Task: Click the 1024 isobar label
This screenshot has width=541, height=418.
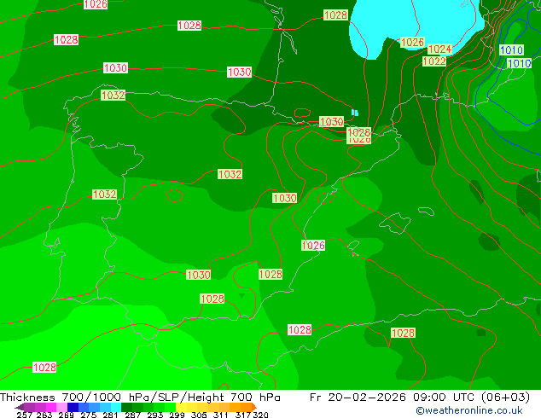Action: tap(439, 49)
